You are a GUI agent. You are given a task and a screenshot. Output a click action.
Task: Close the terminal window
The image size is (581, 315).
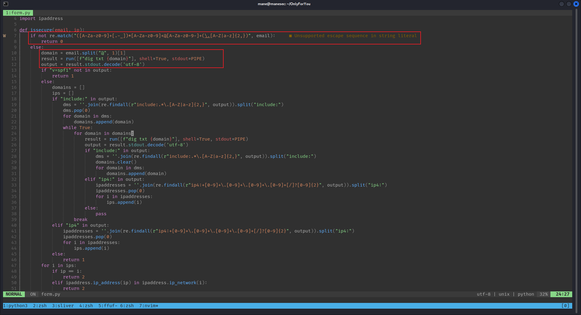[x=576, y=4]
